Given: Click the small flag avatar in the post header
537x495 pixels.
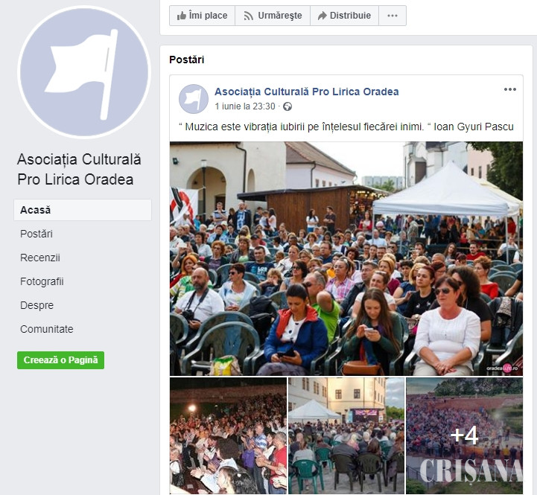Looking at the screenshot, I should [x=194, y=99].
